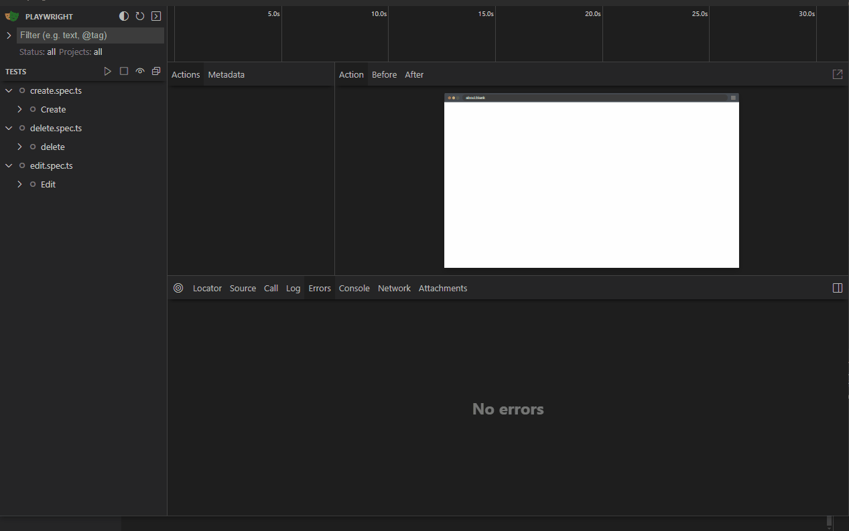Switch to the Actions tab
Viewport: 849px width, 531px height.
pos(186,74)
